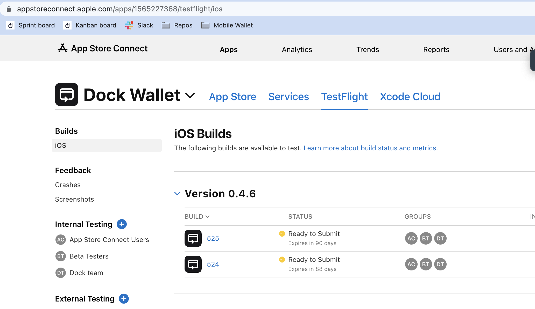Click the app icon for build 524
The height and width of the screenshot is (309, 535).
[193, 264]
